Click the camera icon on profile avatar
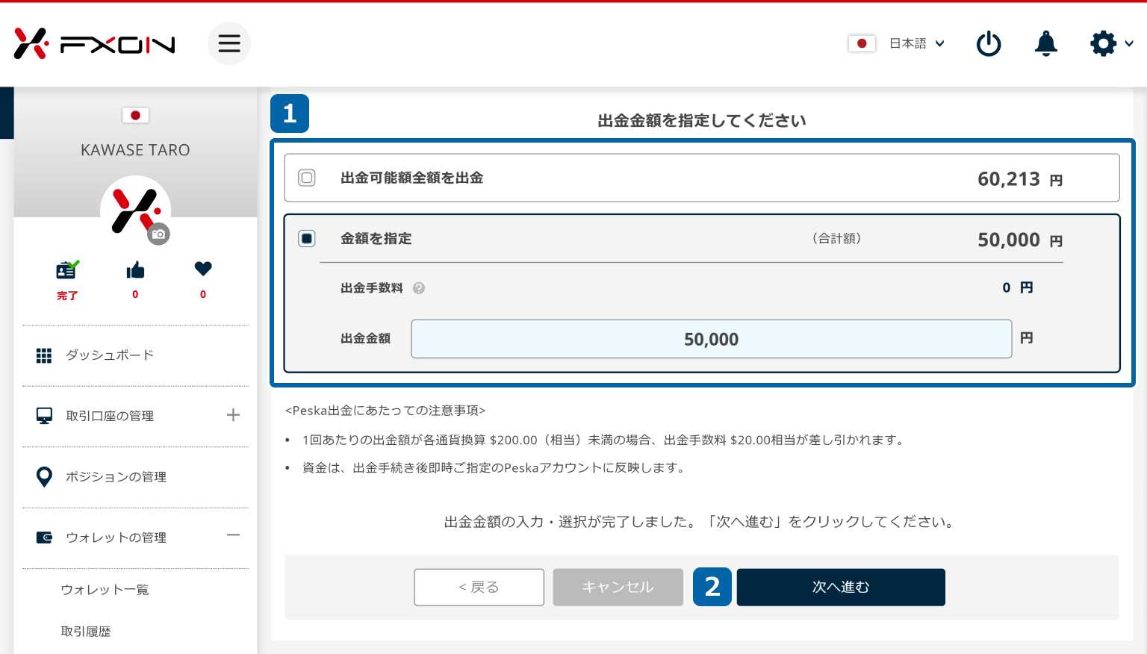The image size is (1147, 654). (158, 234)
